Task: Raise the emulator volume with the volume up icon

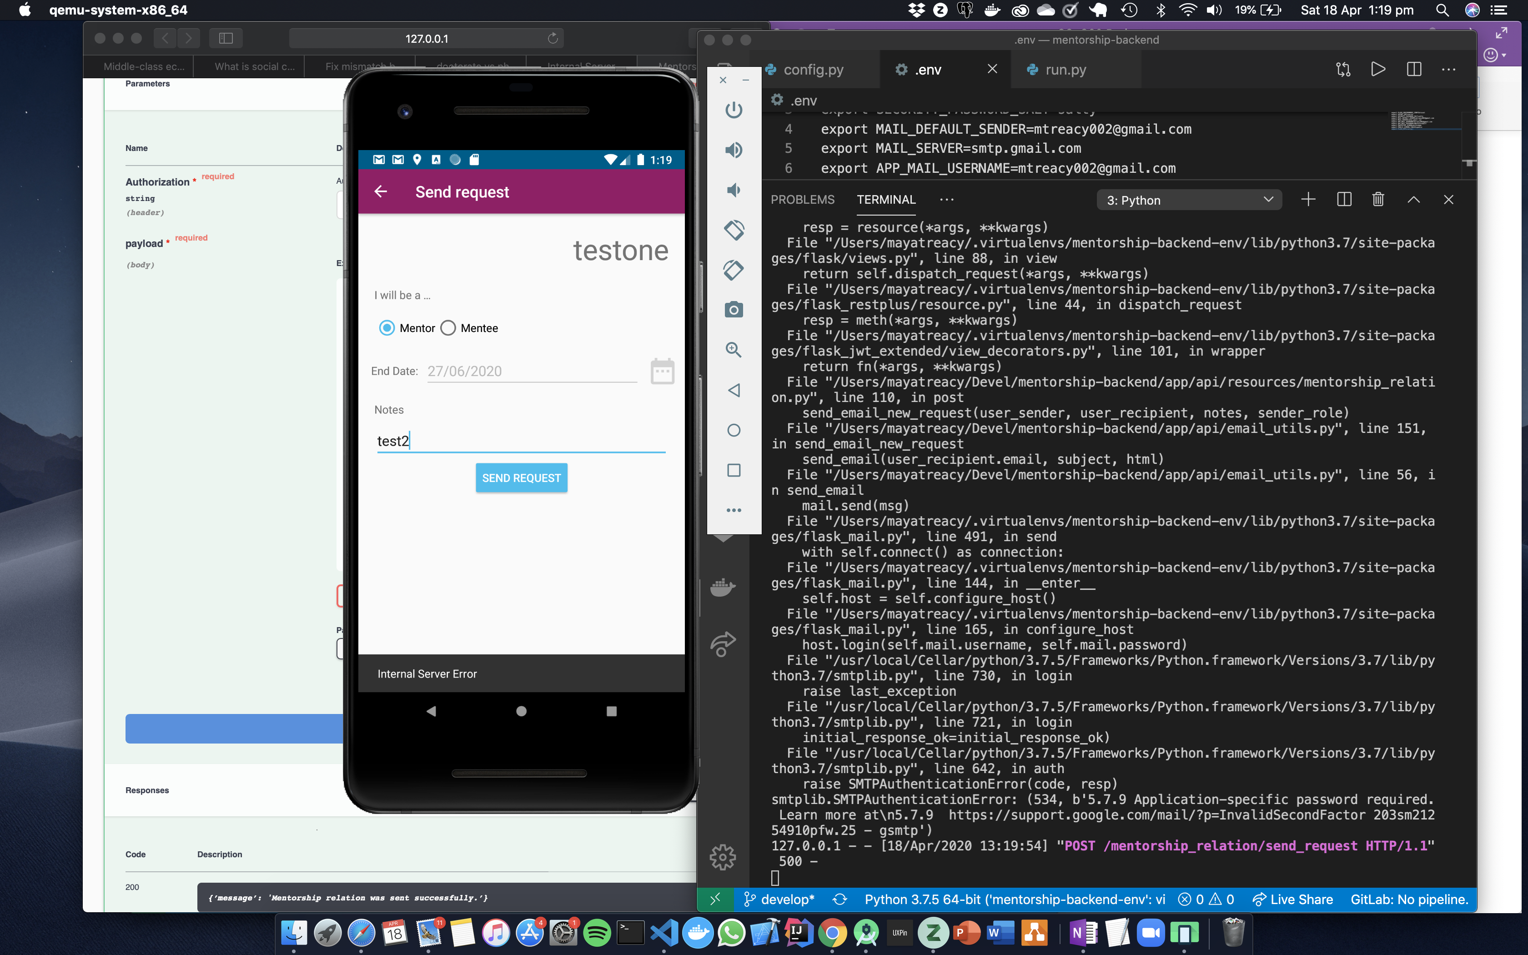Action: click(x=733, y=150)
